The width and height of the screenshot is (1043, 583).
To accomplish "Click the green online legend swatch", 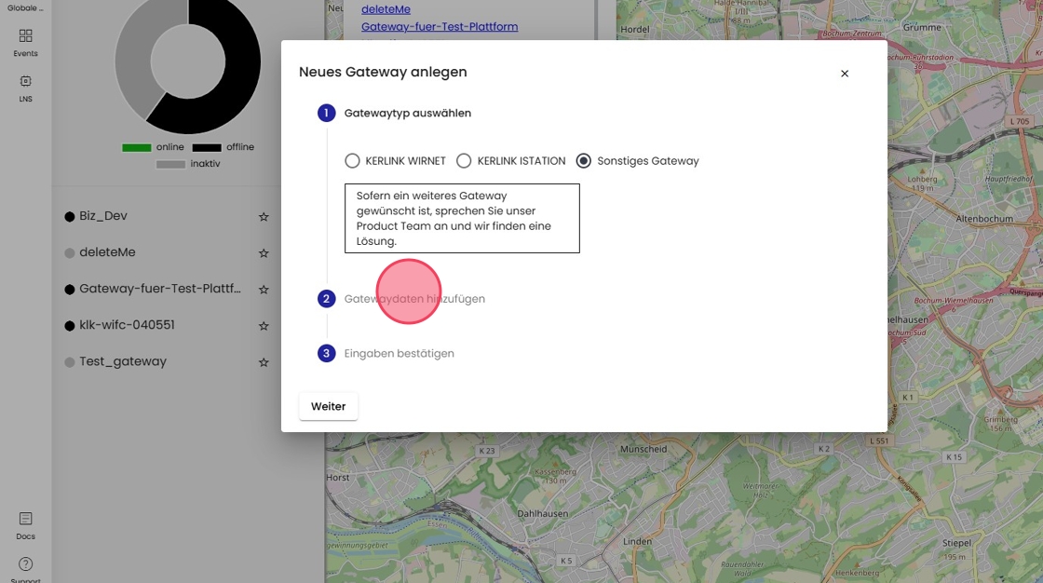I will pos(136,147).
